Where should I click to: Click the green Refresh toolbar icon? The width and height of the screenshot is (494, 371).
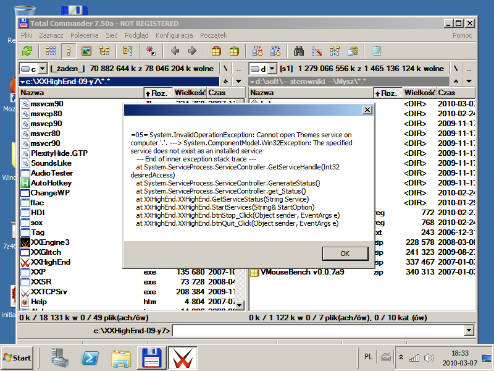coord(27,51)
